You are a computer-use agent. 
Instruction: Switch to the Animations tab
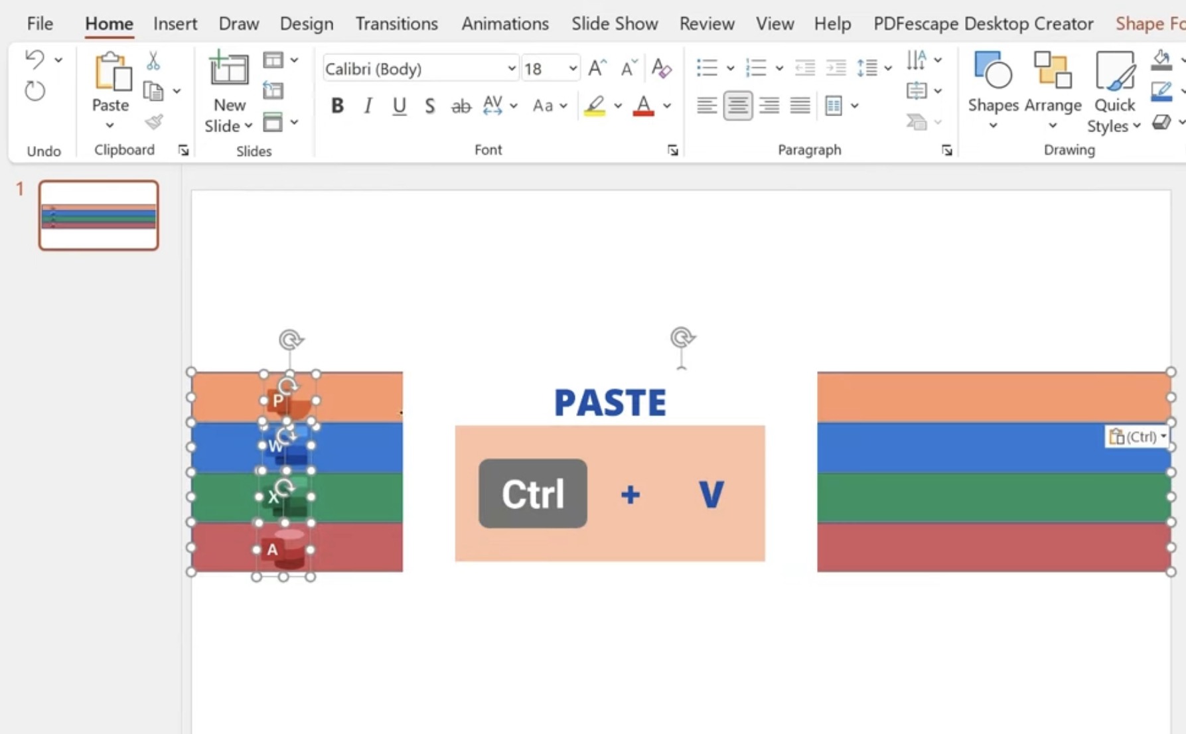click(x=505, y=23)
